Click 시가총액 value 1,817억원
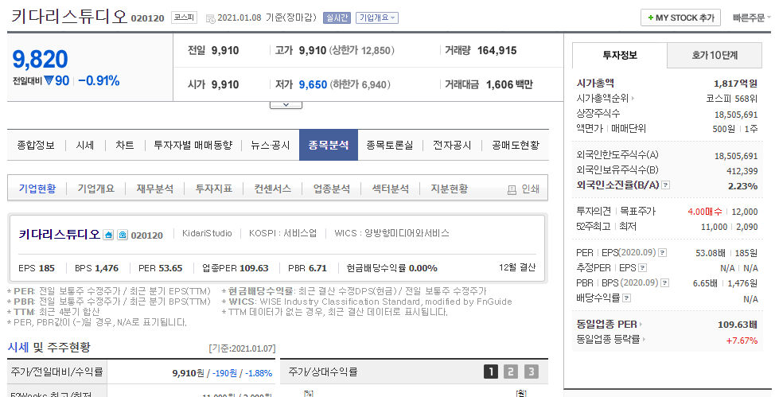Image resolution: width=775 pixels, height=397 pixels. click(735, 84)
